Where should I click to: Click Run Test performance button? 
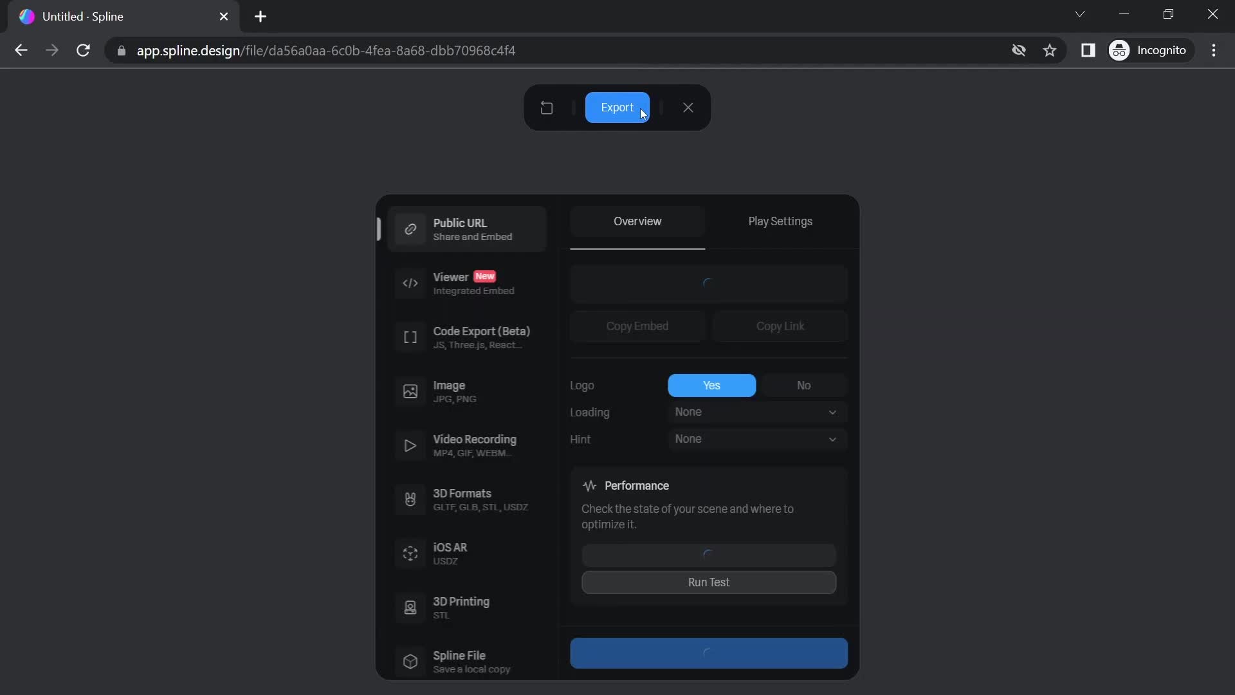(x=708, y=581)
